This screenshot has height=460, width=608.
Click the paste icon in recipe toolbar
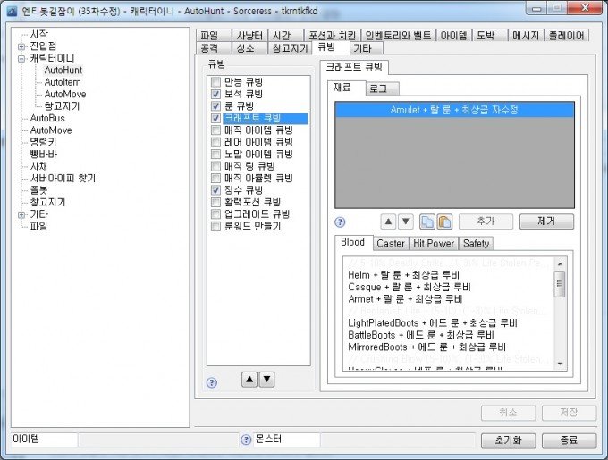(443, 222)
